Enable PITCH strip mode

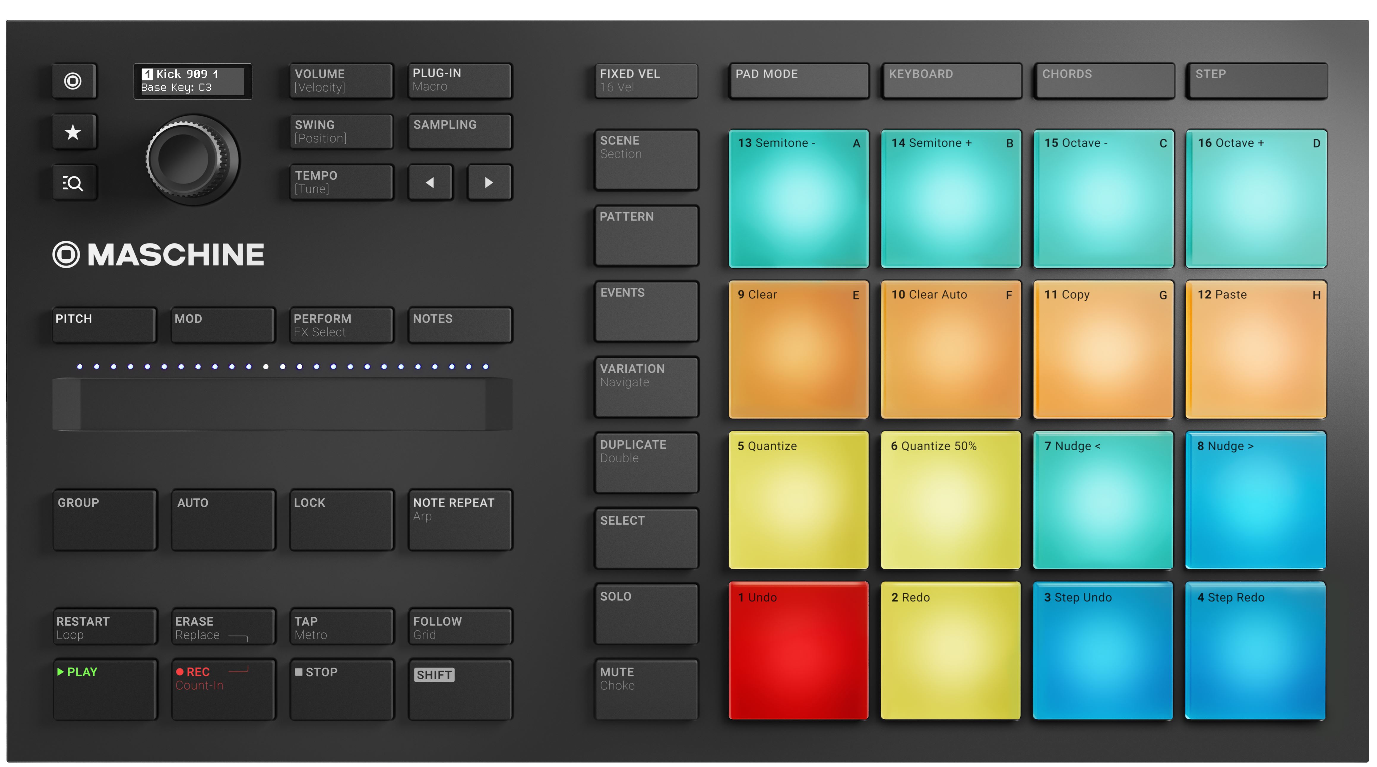[105, 325]
